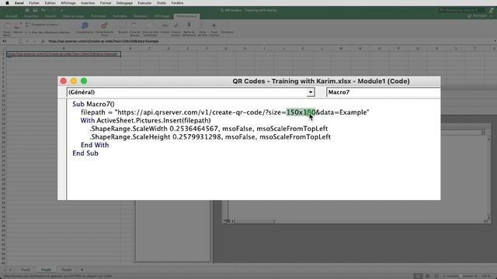
Task: Click the account icon at top right
Action: point(491,10)
